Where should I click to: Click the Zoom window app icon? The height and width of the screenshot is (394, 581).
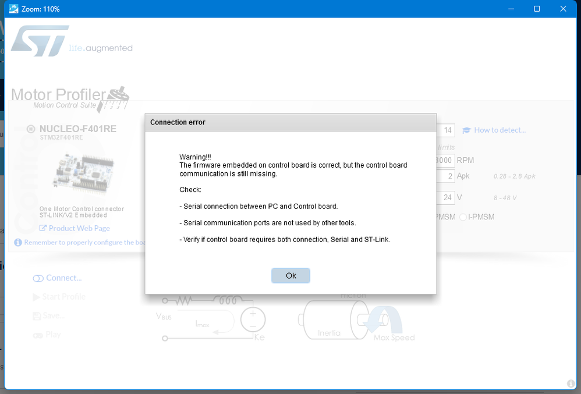coord(14,9)
